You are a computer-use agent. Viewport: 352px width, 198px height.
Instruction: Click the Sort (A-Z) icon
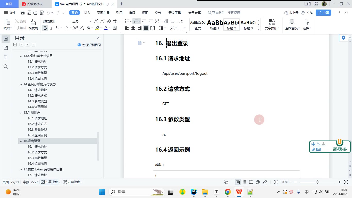[x=166, y=21]
